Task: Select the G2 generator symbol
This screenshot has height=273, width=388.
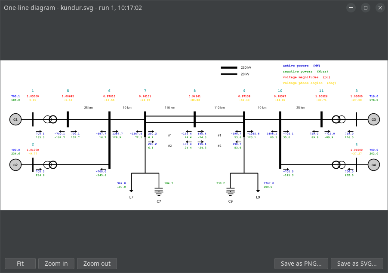Action: (x=15, y=165)
